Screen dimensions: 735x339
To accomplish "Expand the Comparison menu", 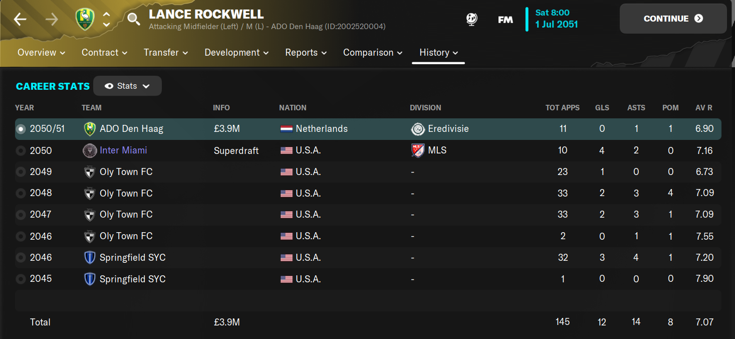I will 373,53.
